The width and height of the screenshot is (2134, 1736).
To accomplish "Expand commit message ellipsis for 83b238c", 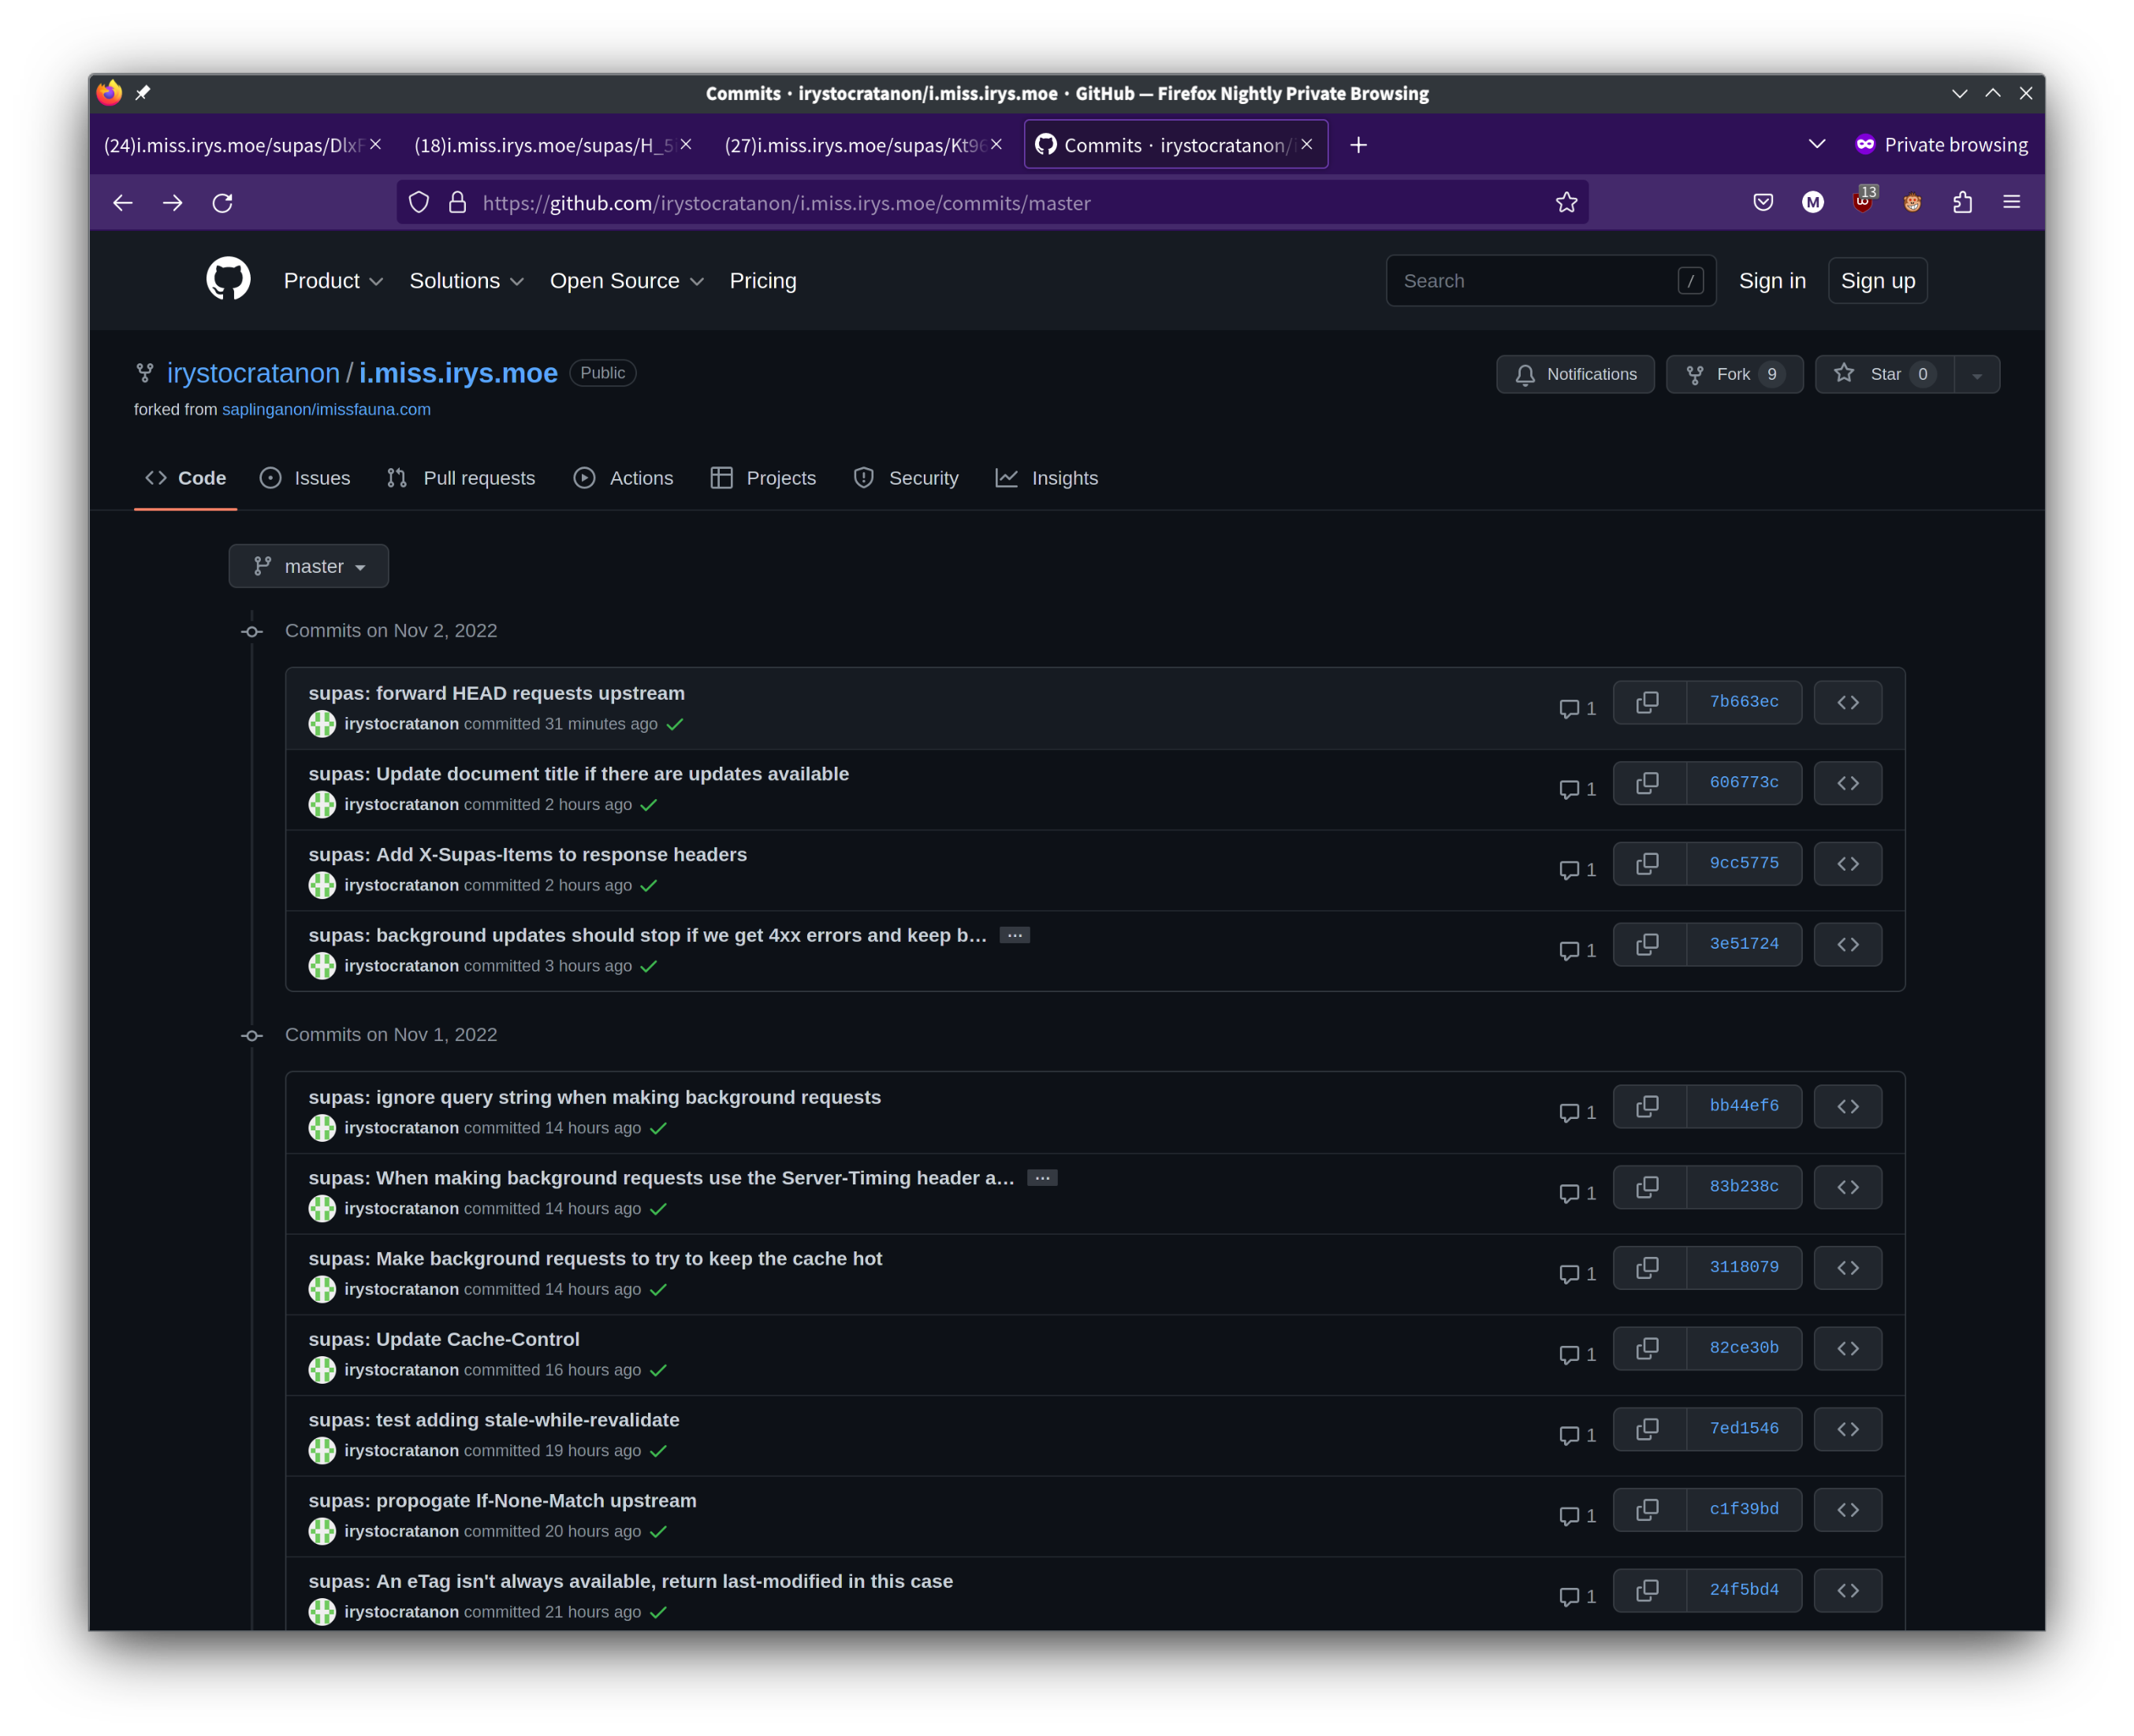I will 1042,1178.
